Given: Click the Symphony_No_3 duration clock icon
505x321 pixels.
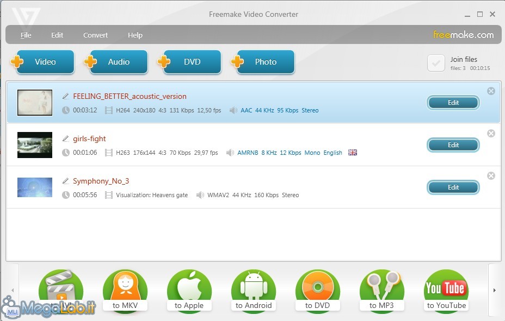Looking at the screenshot, I should coord(66,195).
